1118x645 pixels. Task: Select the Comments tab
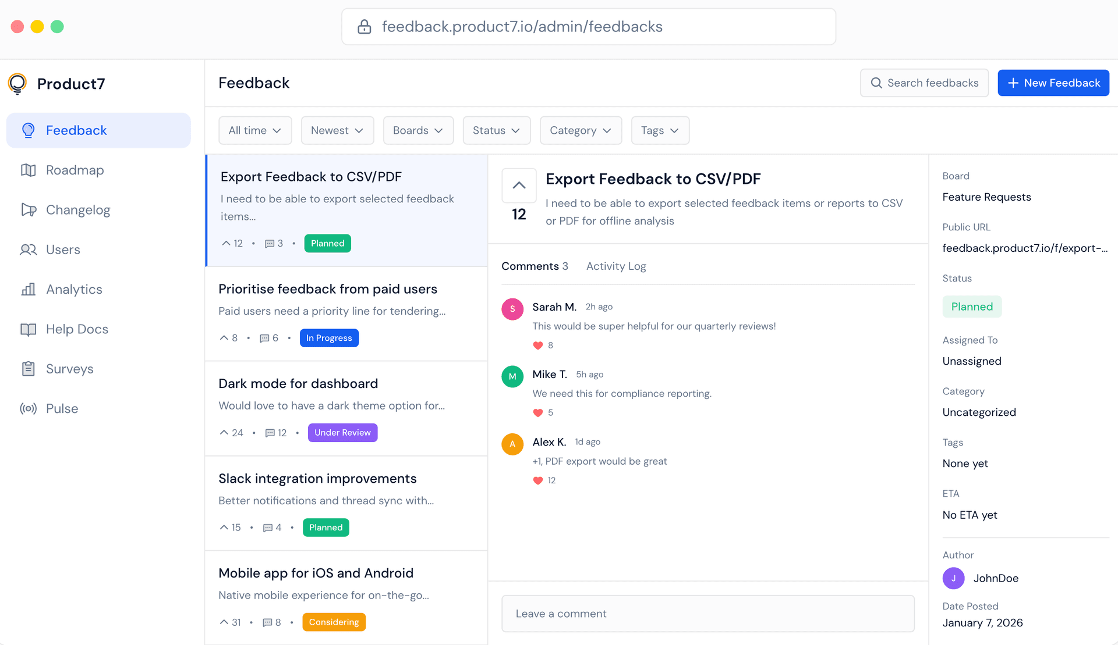[x=534, y=266]
